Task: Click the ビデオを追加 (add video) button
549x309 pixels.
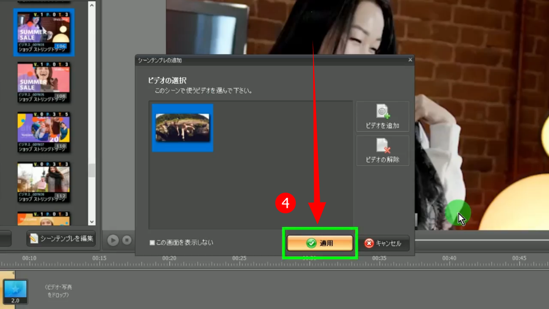Action: [x=382, y=116]
